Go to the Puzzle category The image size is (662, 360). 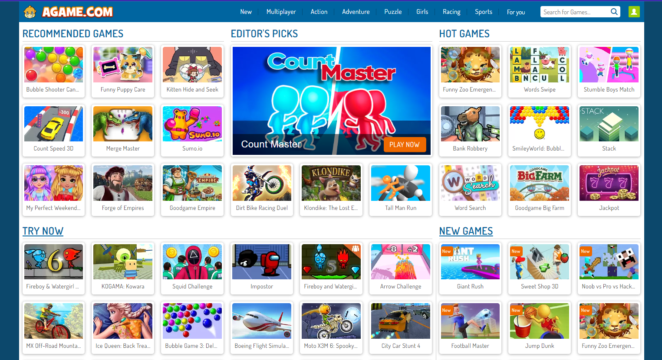393,12
